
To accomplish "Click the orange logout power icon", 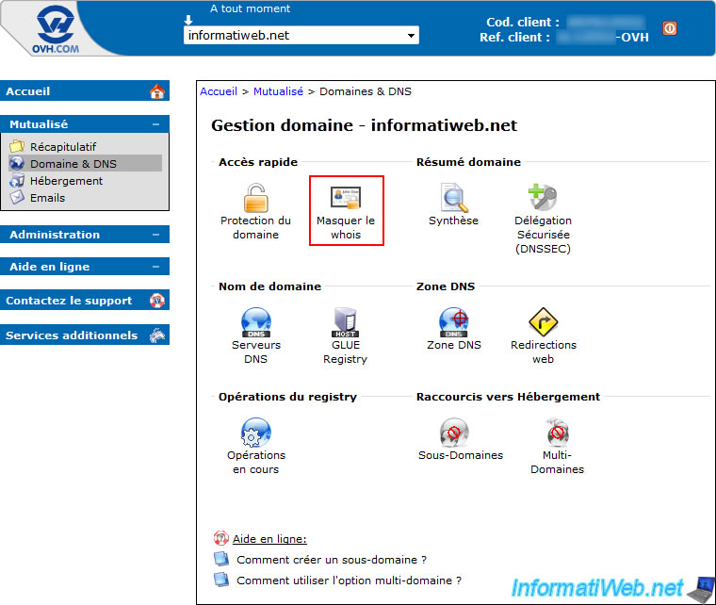I will [x=670, y=28].
